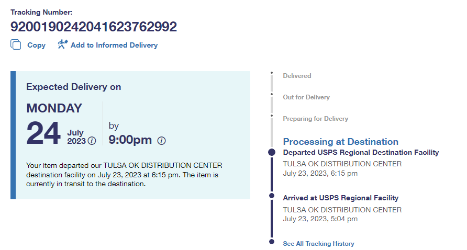Click the Delivered status label
The image size is (467, 250).
(297, 76)
